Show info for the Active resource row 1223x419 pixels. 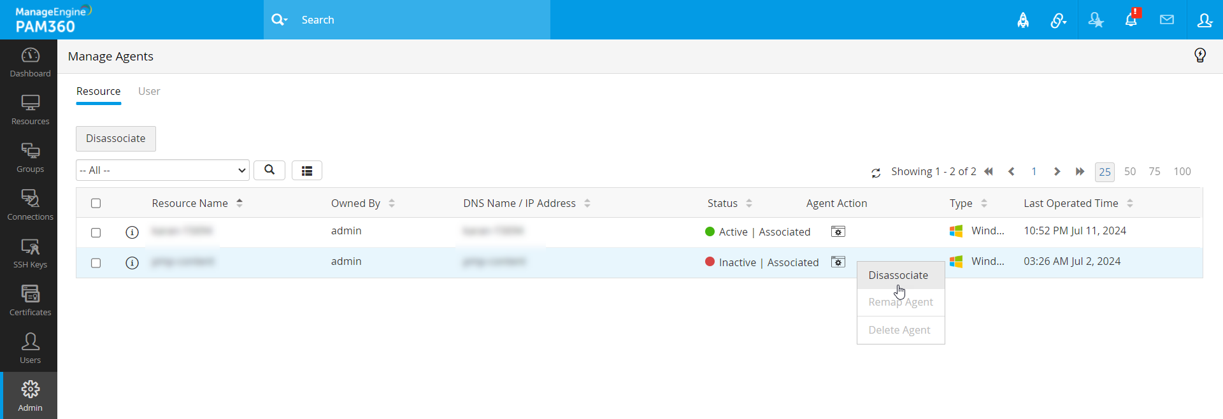132,232
